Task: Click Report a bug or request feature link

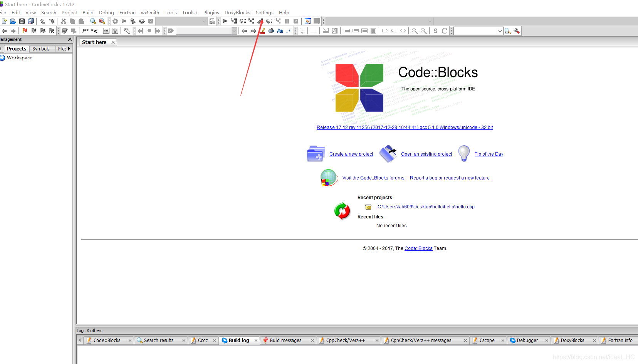Action: (450, 178)
